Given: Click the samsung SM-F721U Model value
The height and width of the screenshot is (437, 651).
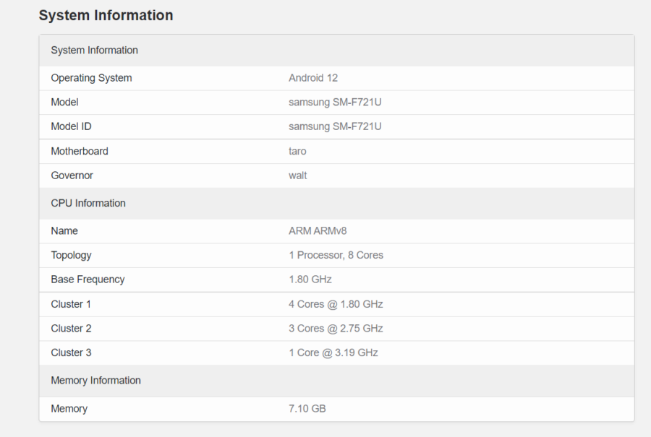Looking at the screenshot, I should [335, 103].
